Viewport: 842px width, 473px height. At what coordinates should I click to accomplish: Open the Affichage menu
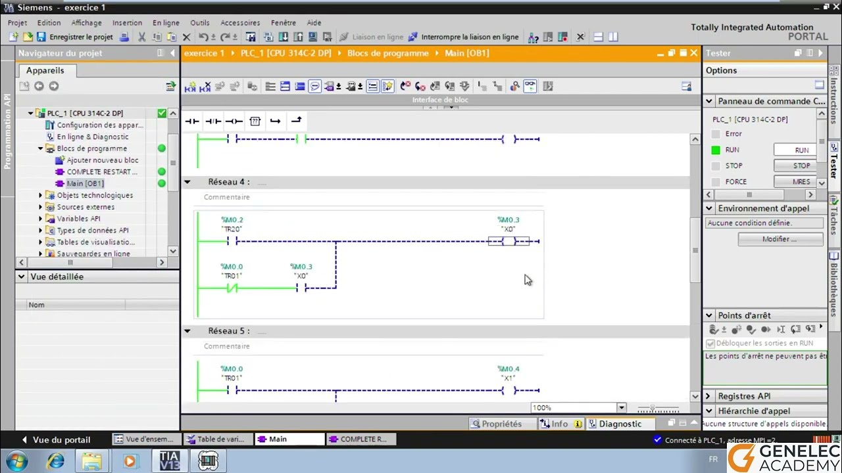tap(86, 22)
